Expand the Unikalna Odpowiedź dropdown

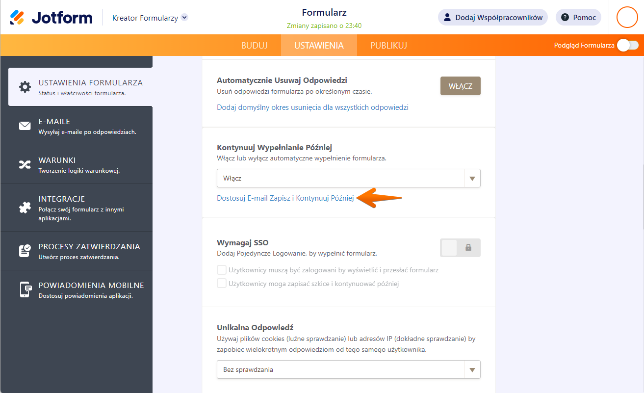point(348,369)
